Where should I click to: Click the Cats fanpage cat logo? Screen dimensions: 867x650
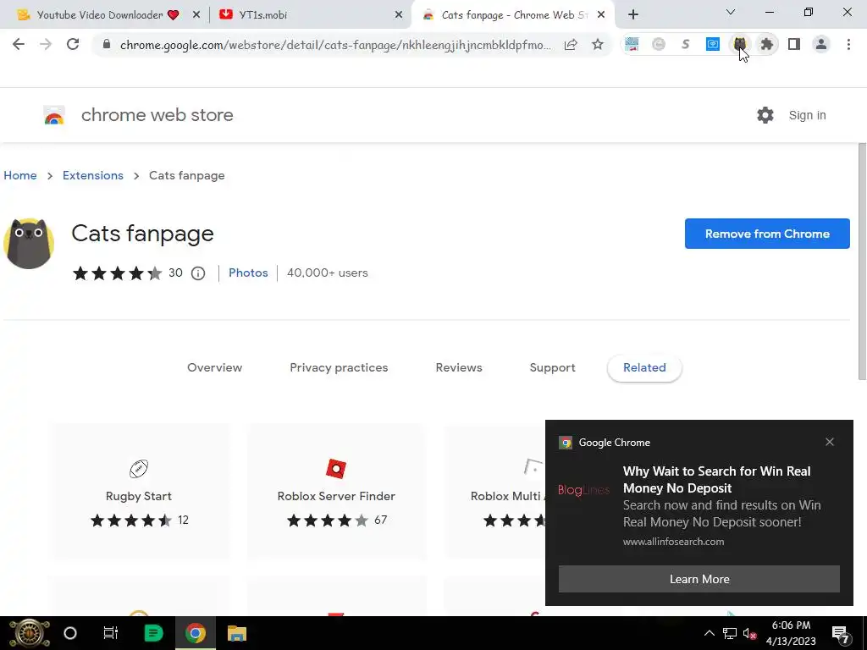[x=29, y=243]
